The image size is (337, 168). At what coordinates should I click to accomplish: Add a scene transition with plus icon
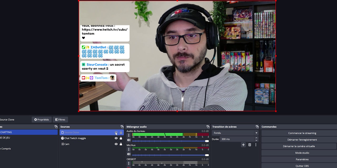coord(243,145)
